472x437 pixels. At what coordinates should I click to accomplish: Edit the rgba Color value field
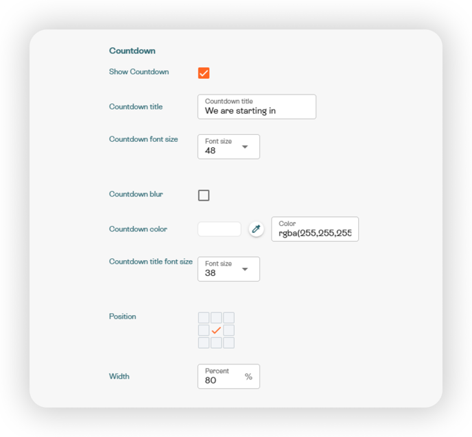(315, 229)
